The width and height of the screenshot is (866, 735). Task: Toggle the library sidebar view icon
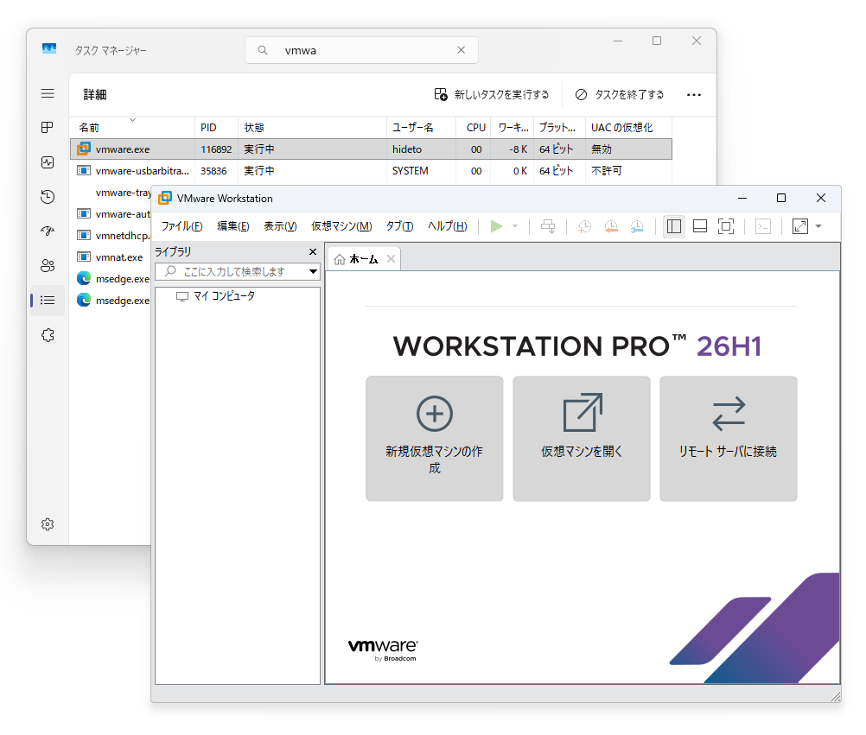point(674,226)
